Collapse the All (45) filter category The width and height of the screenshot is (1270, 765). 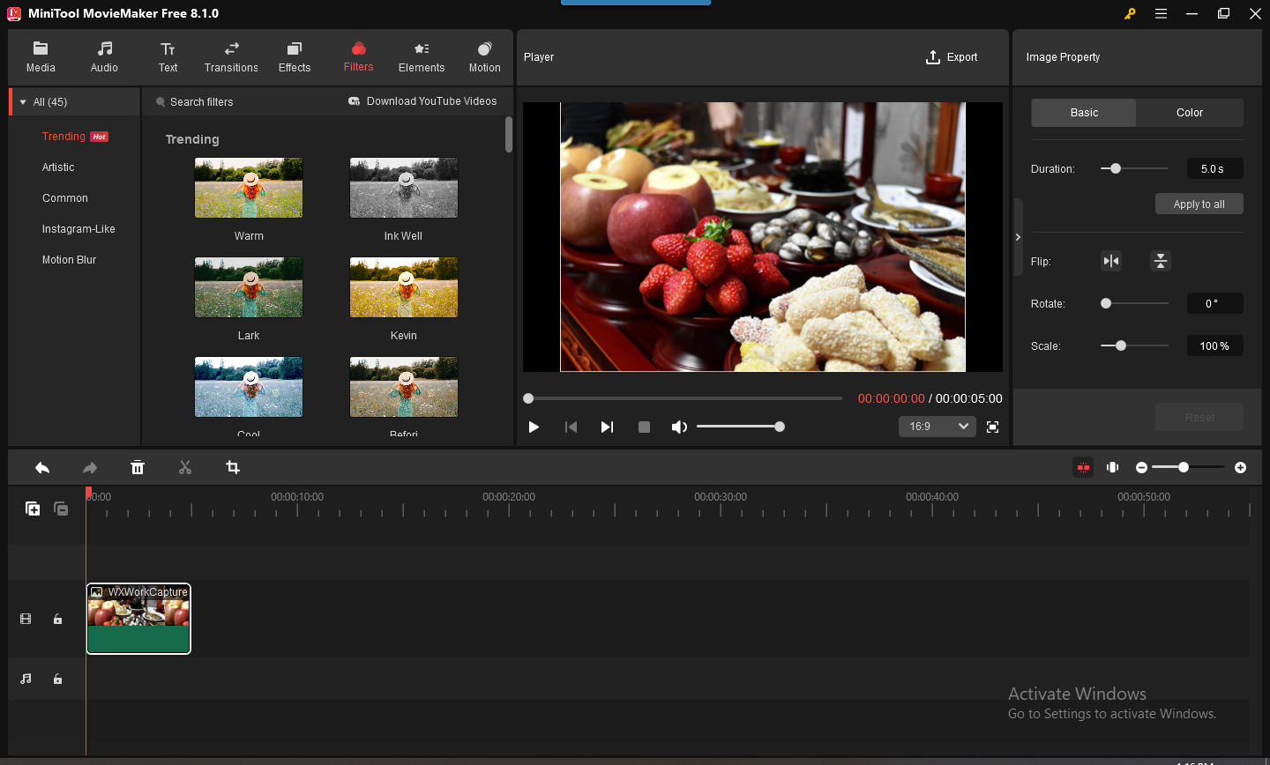coord(23,102)
